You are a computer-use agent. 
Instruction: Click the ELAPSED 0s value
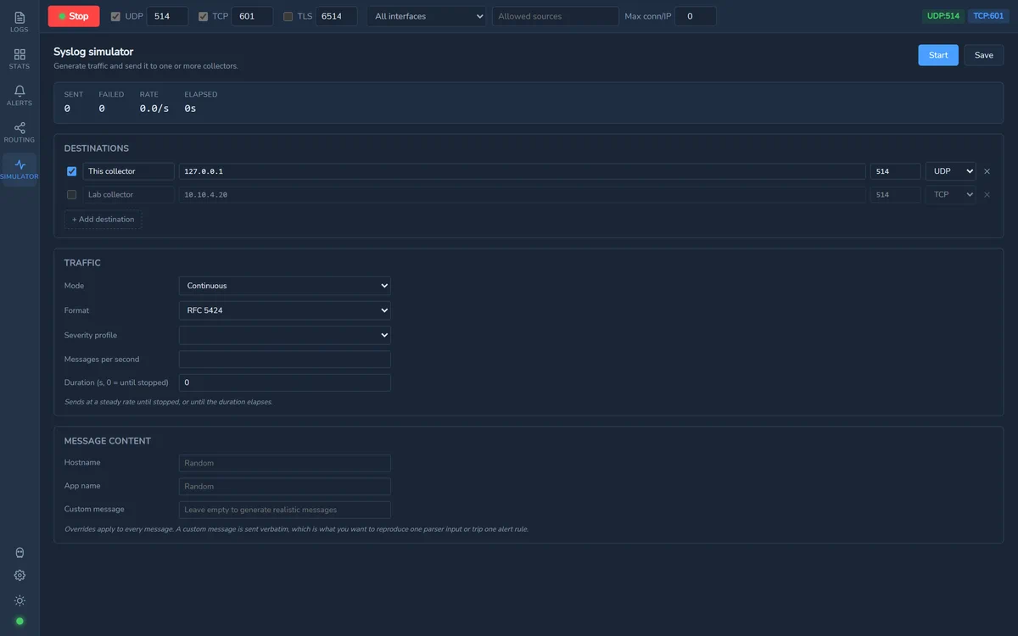click(191, 109)
